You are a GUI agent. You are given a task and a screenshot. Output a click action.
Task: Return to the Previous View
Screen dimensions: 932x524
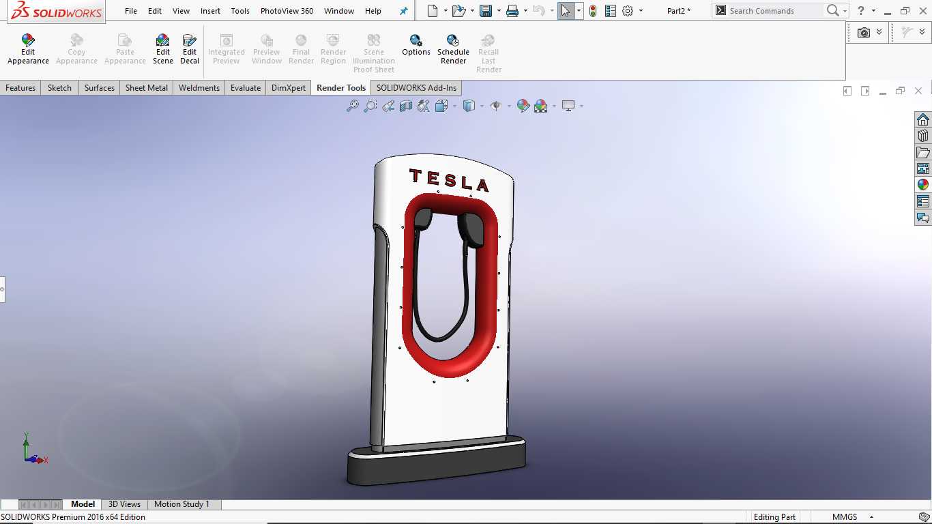[x=388, y=106]
